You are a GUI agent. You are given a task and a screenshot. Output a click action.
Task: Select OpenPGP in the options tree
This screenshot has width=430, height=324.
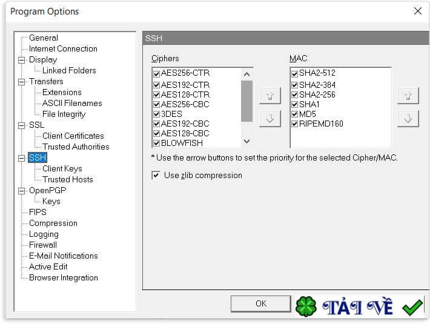(47, 191)
